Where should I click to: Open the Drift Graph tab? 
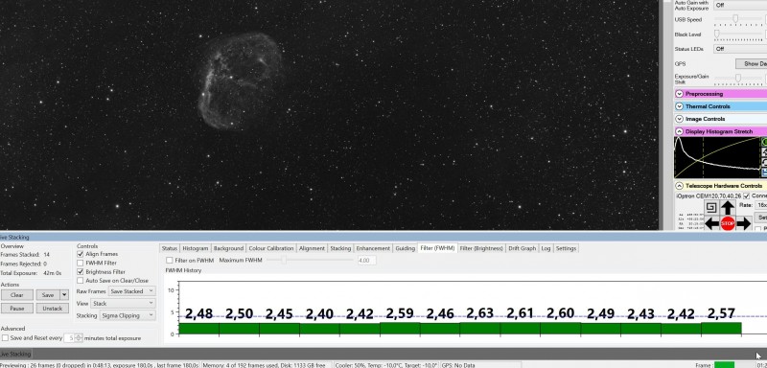522,248
